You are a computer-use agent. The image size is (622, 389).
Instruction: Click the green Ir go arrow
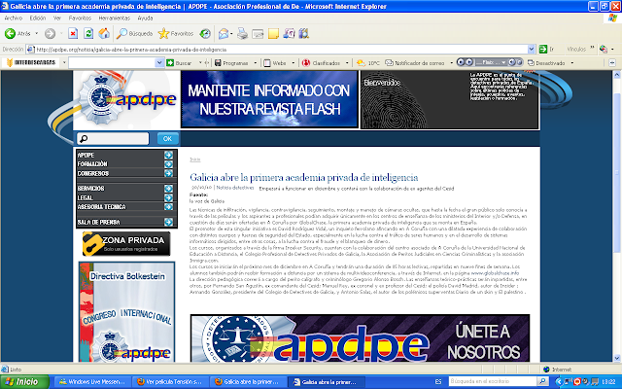tap(543, 50)
